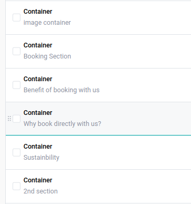
Task: Click the Container heading above 'Booking Section'
Action: (x=38, y=45)
